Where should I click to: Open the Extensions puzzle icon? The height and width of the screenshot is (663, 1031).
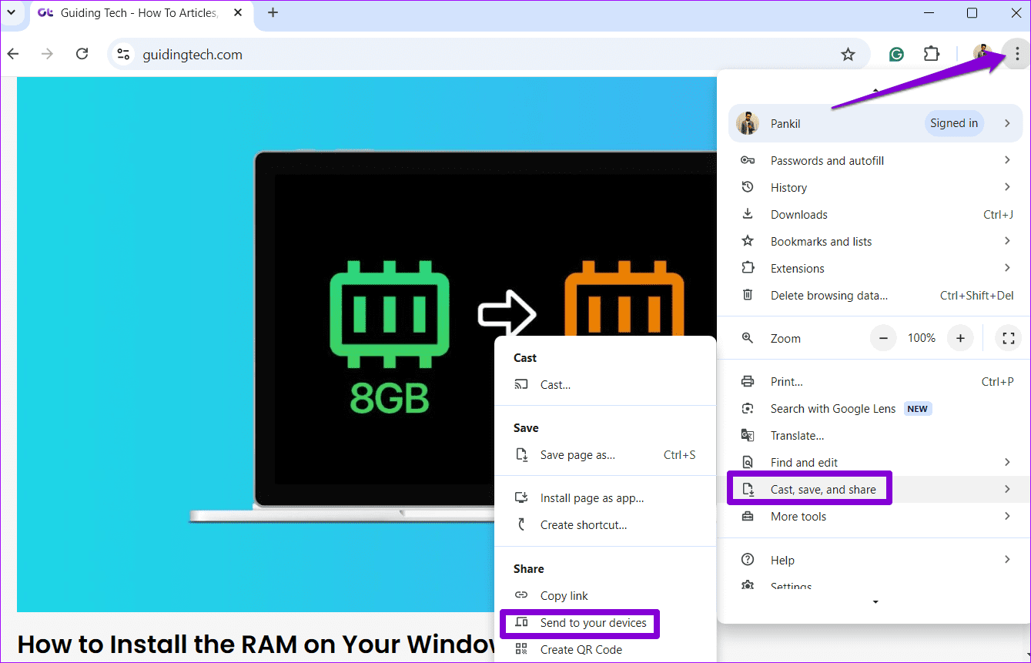(931, 54)
